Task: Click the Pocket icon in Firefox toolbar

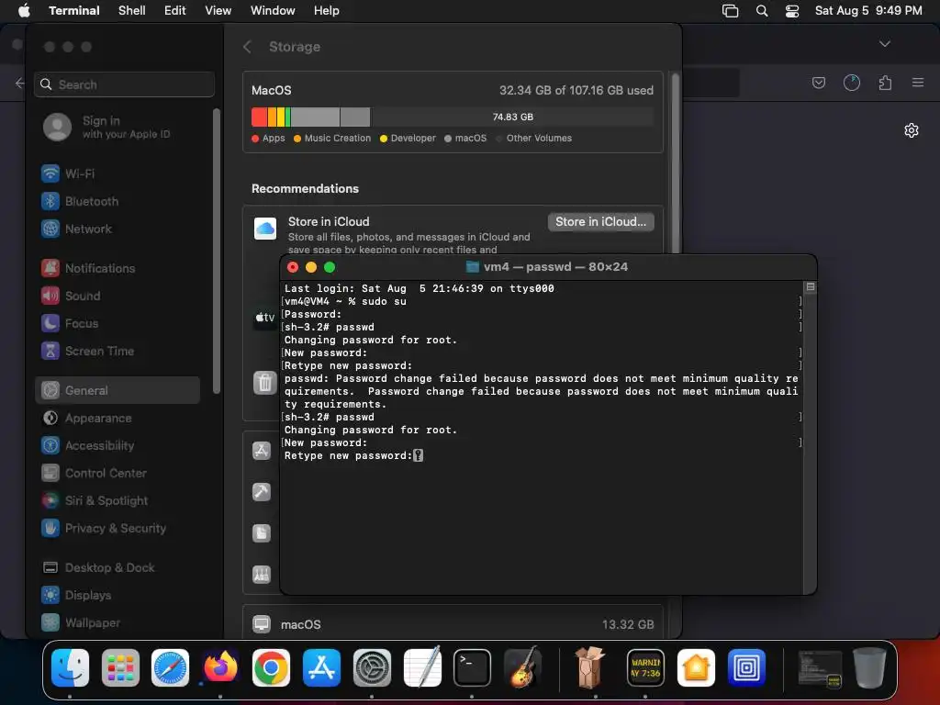Action: (819, 83)
